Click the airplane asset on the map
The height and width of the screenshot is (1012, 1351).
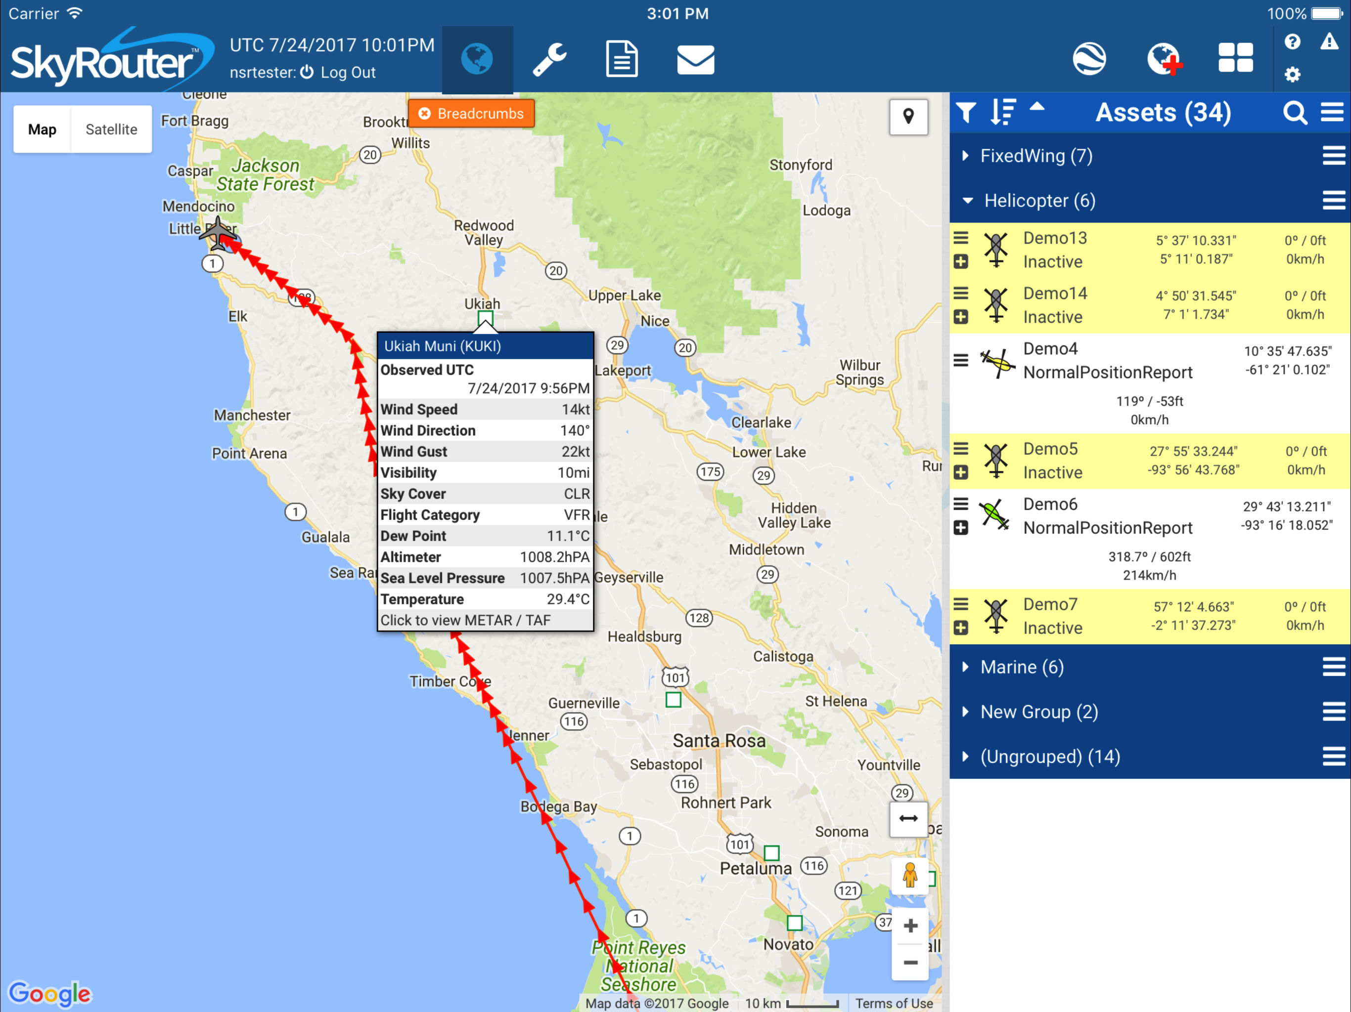point(218,233)
